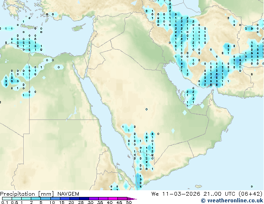Click the 1–2 mm legend color swatch
This screenshot has width=264, height=204.
26,199
